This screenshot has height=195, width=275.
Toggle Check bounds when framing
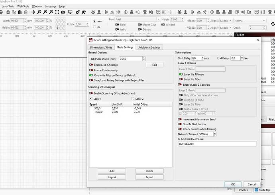[x=180, y=129]
